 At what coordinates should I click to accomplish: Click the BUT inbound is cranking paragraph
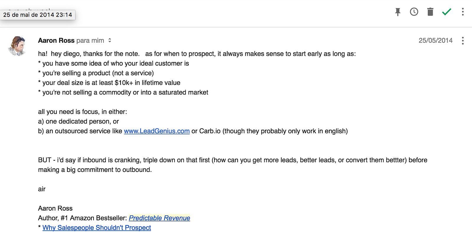click(x=232, y=165)
